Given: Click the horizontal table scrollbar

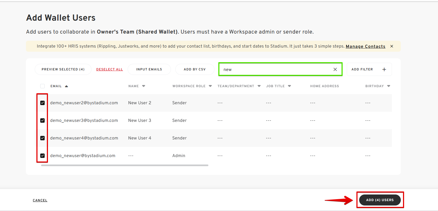Looking at the screenshot, I should (x=125, y=165).
